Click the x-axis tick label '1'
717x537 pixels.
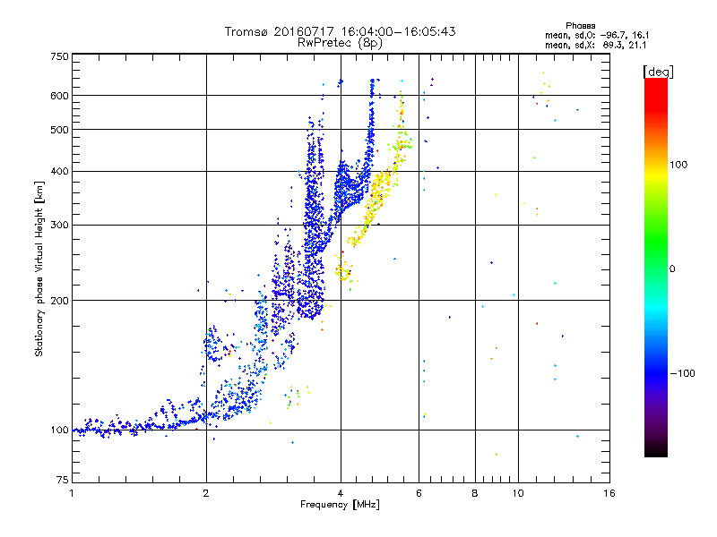click(72, 493)
